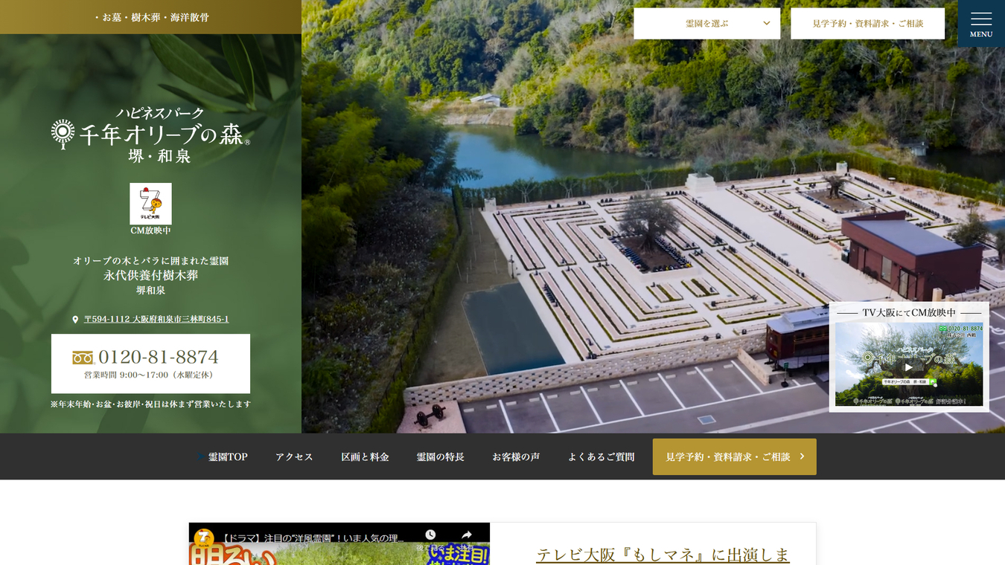Screen dimensions: 1005x565
Task: Open the お客様の声 nav item
Action: (x=516, y=456)
